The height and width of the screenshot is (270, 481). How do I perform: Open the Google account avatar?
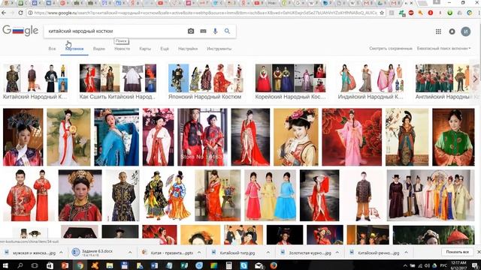[x=466, y=31]
